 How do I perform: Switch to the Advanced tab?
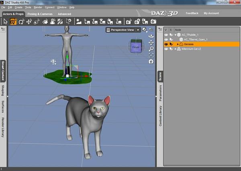[64, 14]
